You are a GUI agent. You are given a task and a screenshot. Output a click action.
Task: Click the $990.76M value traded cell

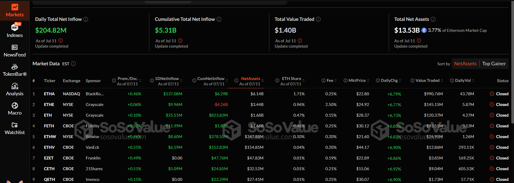coord(433,94)
